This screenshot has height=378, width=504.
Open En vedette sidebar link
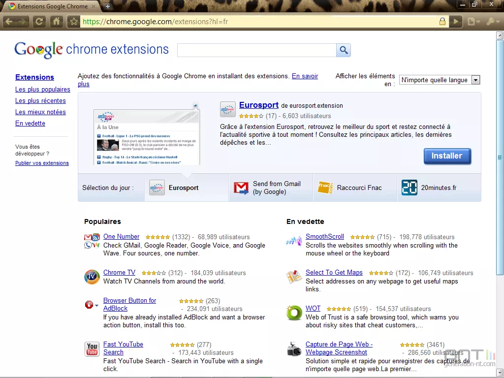[30, 123]
